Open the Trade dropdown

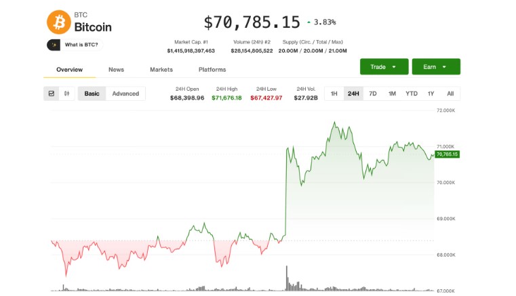pyautogui.click(x=384, y=66)
